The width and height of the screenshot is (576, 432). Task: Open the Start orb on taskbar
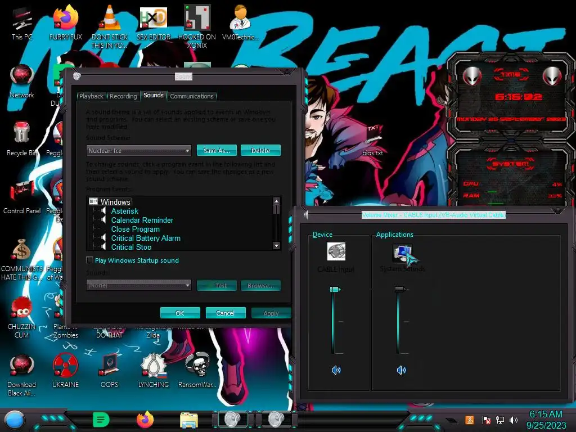pos(14,420)
